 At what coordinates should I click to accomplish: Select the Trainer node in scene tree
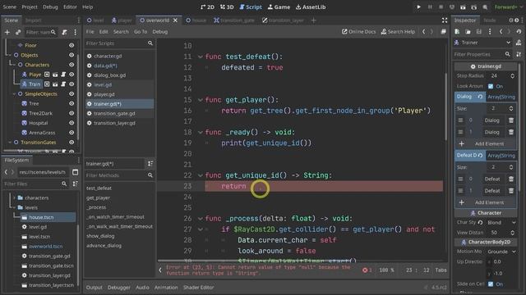point(34,84)
